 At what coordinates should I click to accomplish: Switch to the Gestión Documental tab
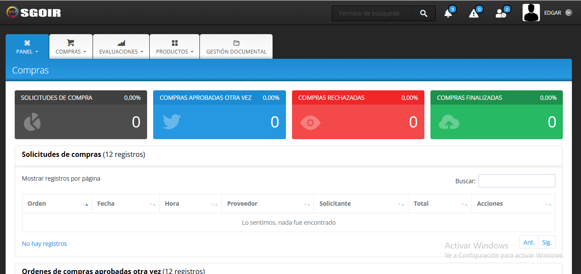(236, 47)
